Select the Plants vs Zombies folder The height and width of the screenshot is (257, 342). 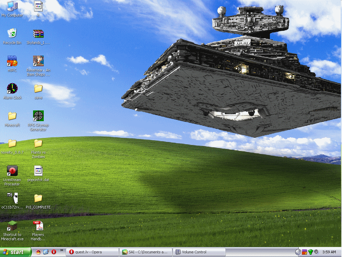[x=38, y=143]
